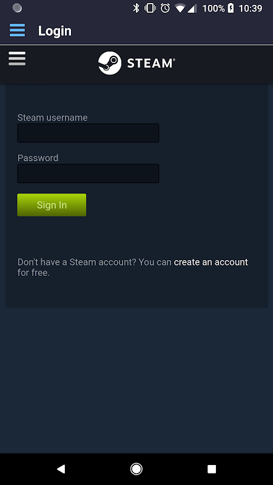This screenshot has width=273, height=485.
Task: Tap the charging battery icon
Action: pos(231,8)
